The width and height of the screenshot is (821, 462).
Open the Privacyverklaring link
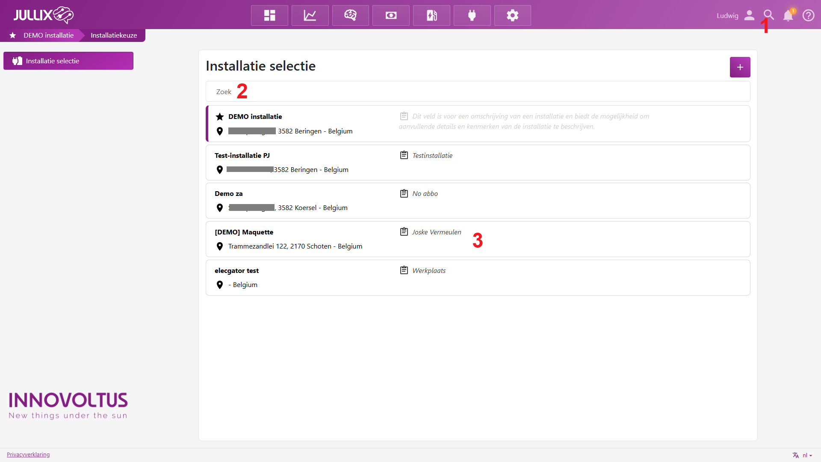pyautogui.click(x=28, y=454)
